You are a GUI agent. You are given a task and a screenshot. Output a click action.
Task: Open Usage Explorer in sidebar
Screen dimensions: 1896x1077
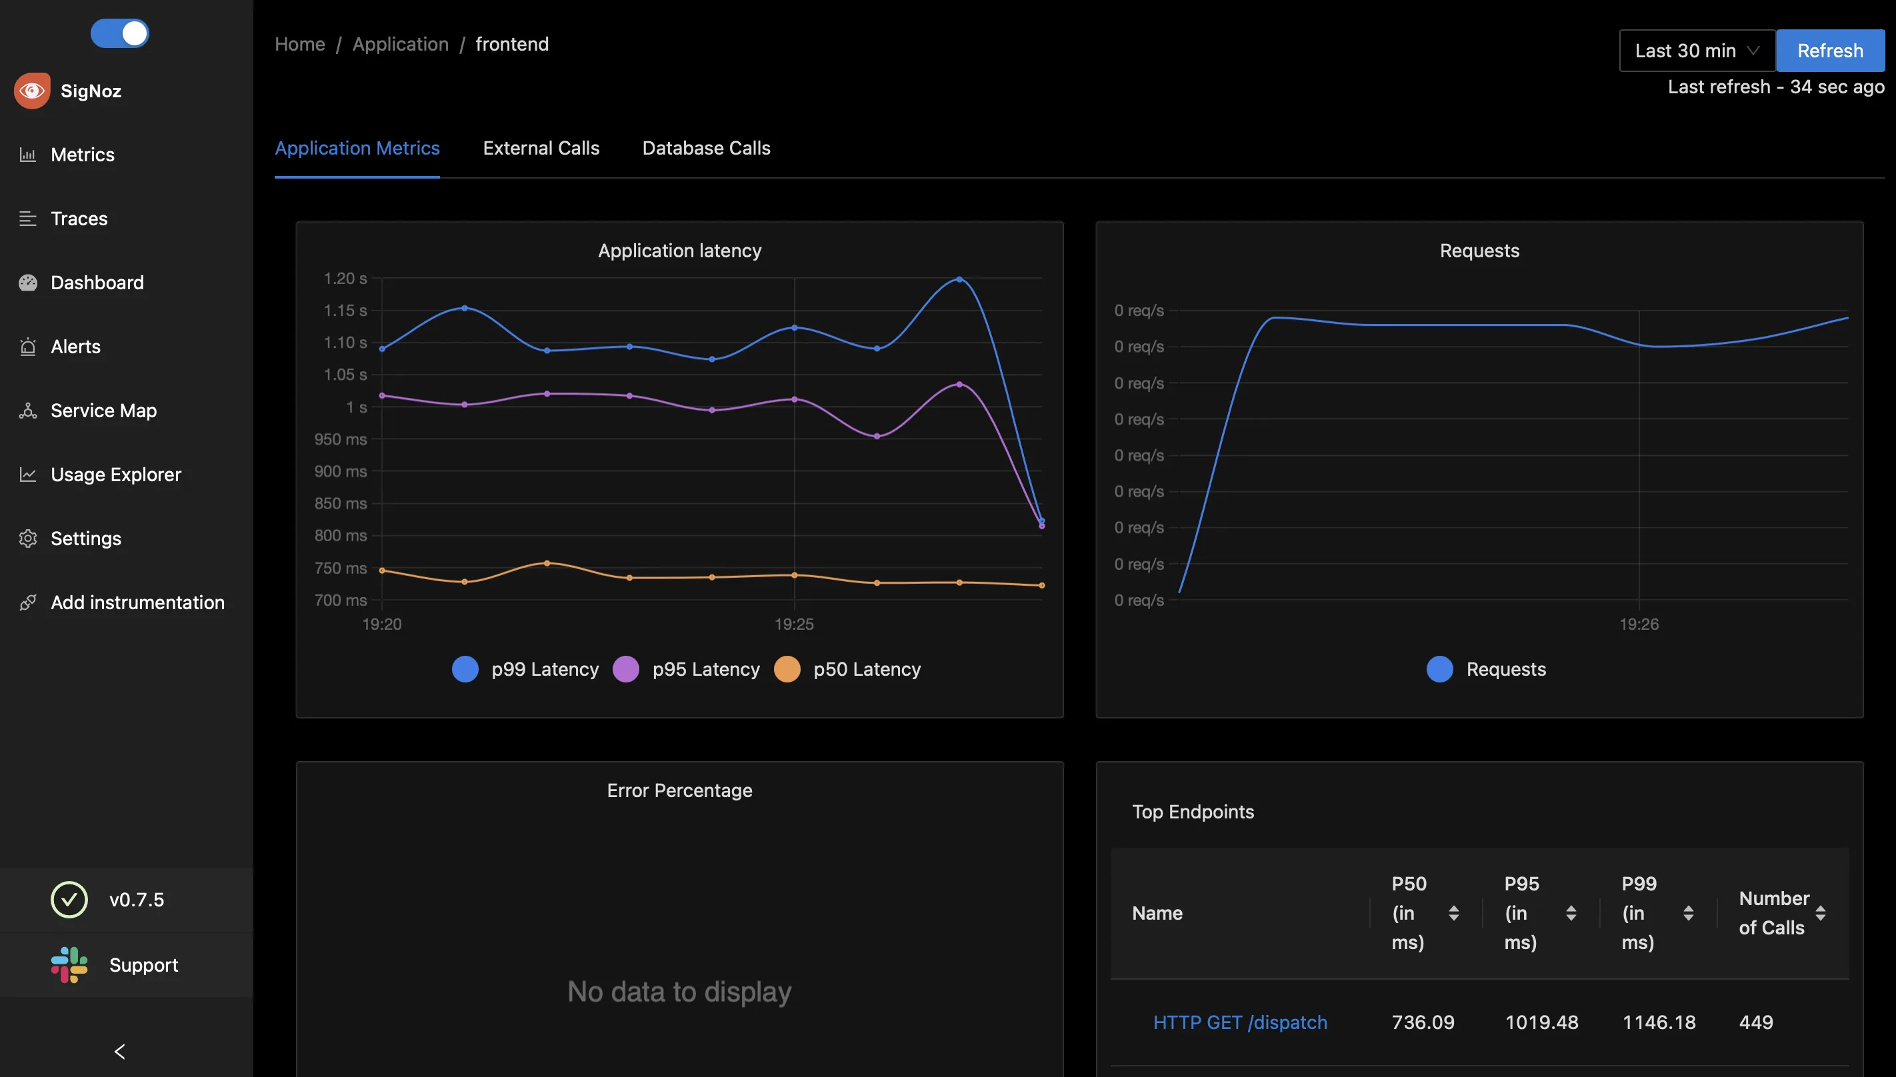116,473
